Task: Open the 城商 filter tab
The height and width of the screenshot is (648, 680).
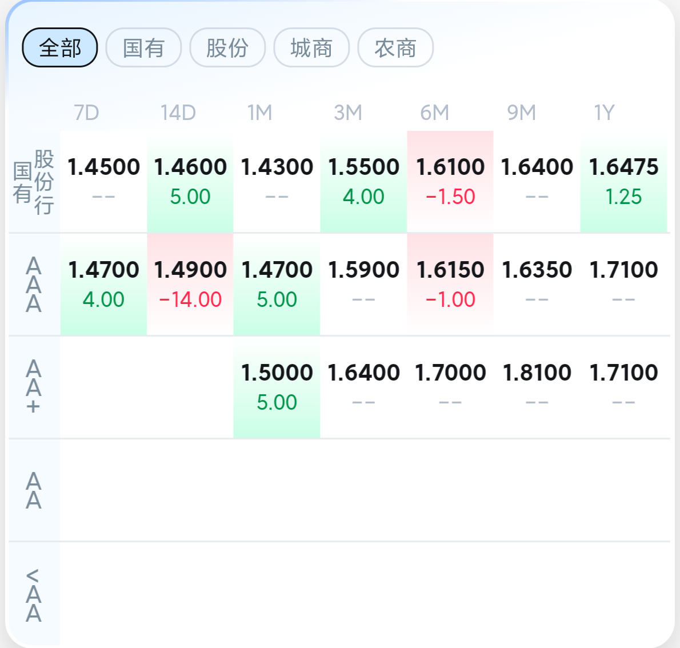Action: [311, 47]
